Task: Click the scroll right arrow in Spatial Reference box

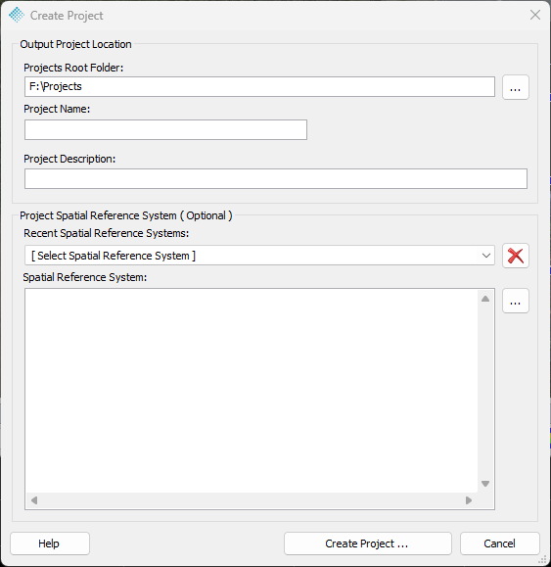Action: [x=469, y=500]
